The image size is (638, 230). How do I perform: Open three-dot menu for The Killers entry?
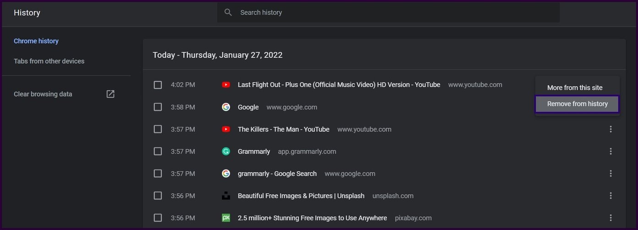[x=610, y=129]
